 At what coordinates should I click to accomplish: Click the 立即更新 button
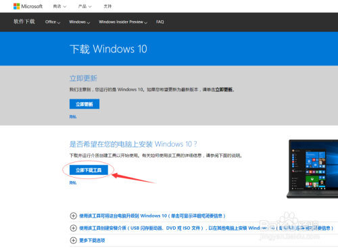point(84,104)
